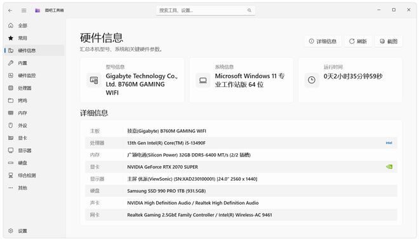The image size is (419, 241).
Task: Open the 内置 wrench icon in sidebar
Action: (x=11, y=63)
